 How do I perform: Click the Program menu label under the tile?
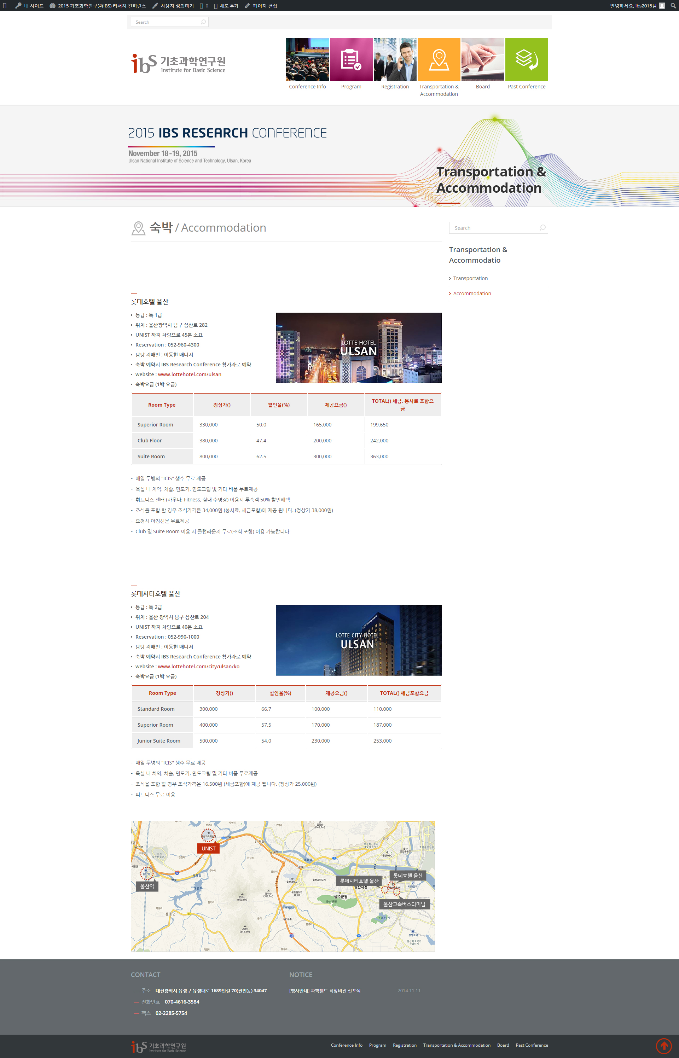[x=351, y=87]
